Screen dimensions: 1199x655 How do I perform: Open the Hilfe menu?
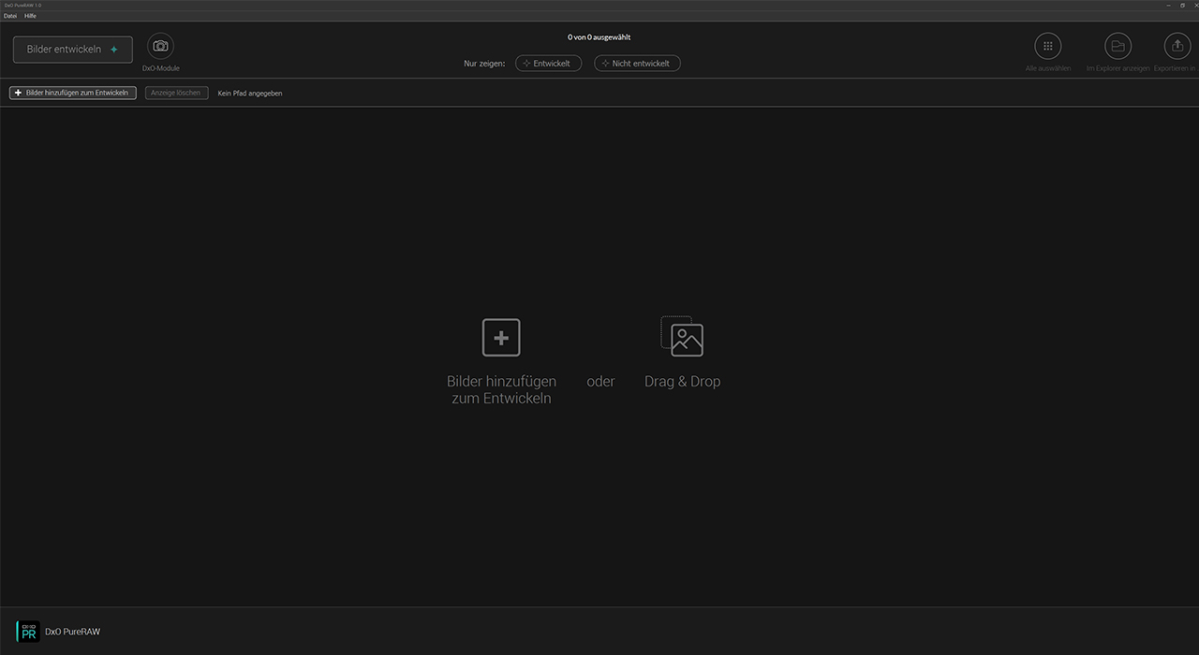30,16
